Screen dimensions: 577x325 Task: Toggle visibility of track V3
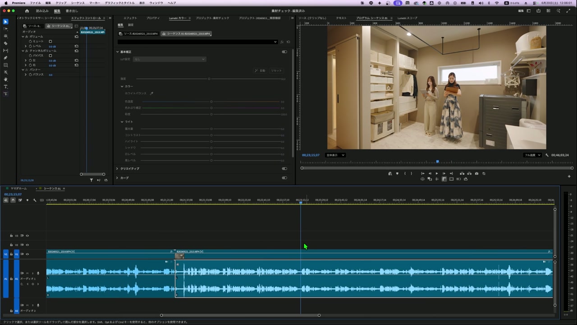(x=27, y=236)
